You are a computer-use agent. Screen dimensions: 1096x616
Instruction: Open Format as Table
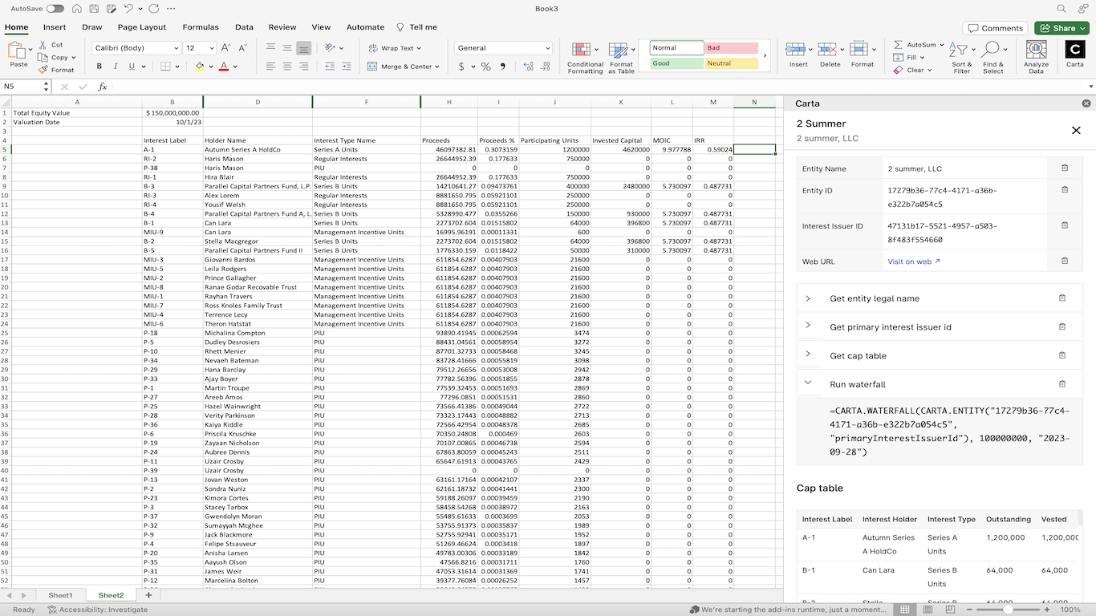coord(621,58)
